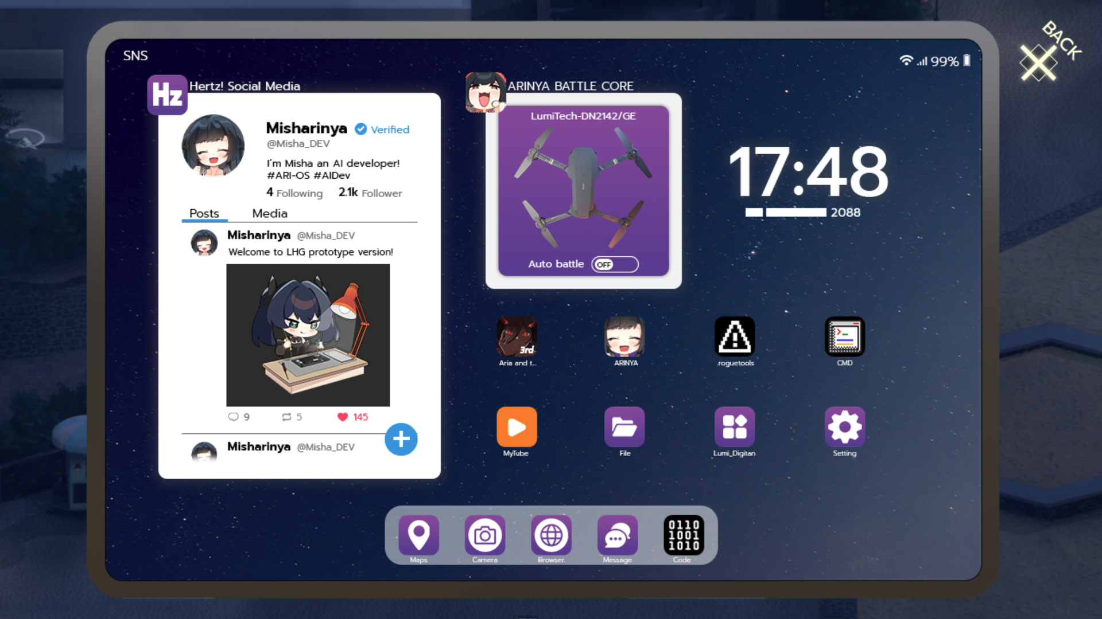The width and height of the screenshot is (1102, 619).
Task: Click the ARINYA BATTLE CORE avatar icon
Action: 486,92
